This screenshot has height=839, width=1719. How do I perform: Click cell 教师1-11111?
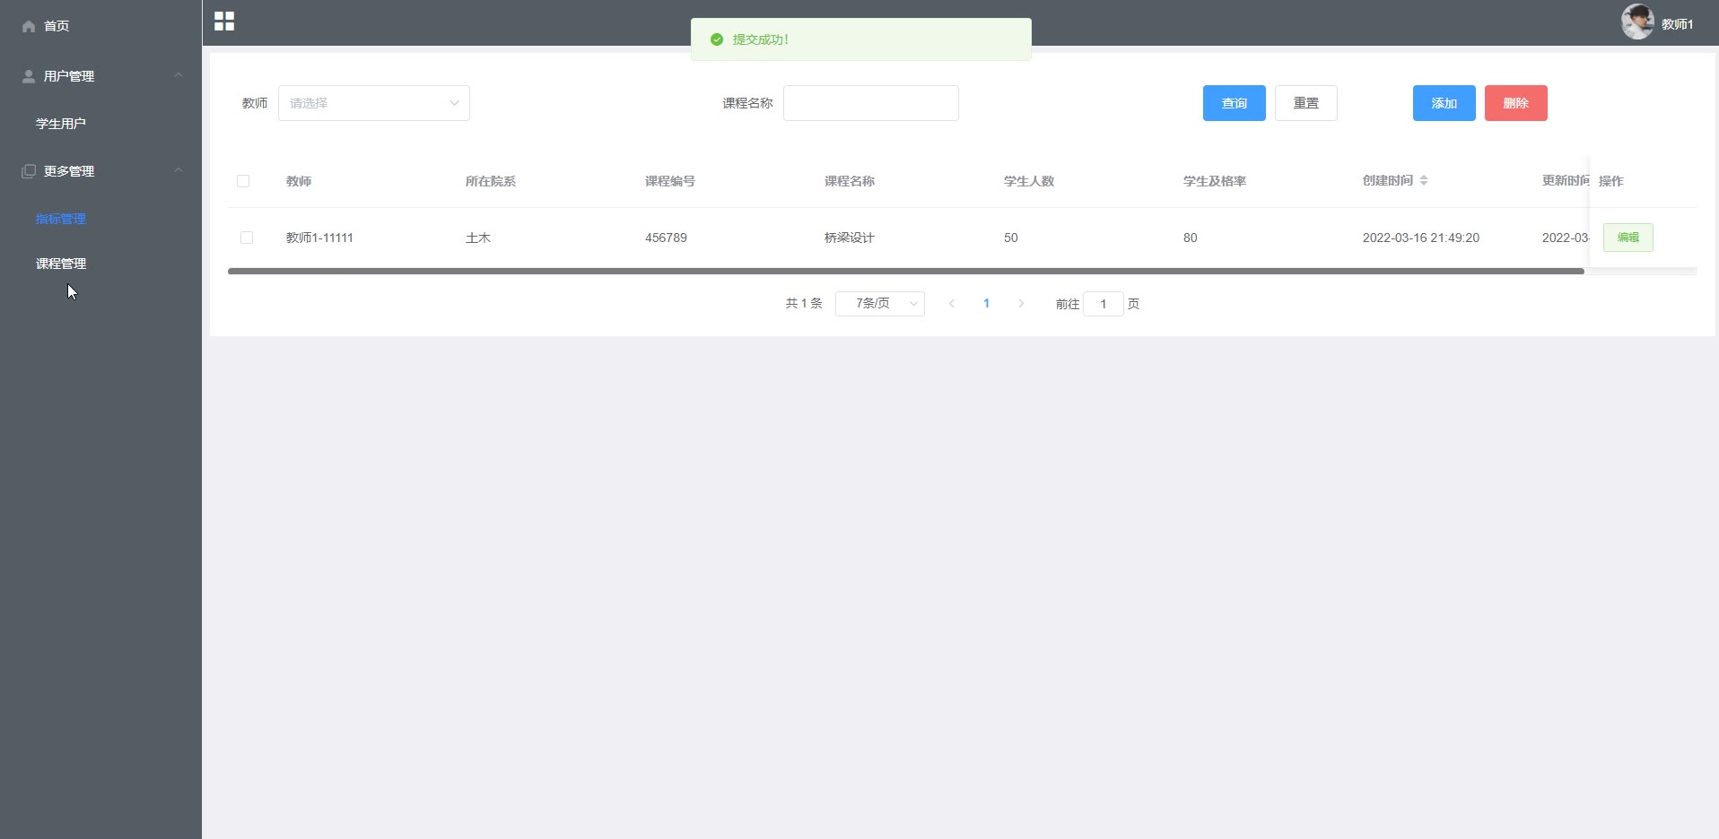point(319,238)
